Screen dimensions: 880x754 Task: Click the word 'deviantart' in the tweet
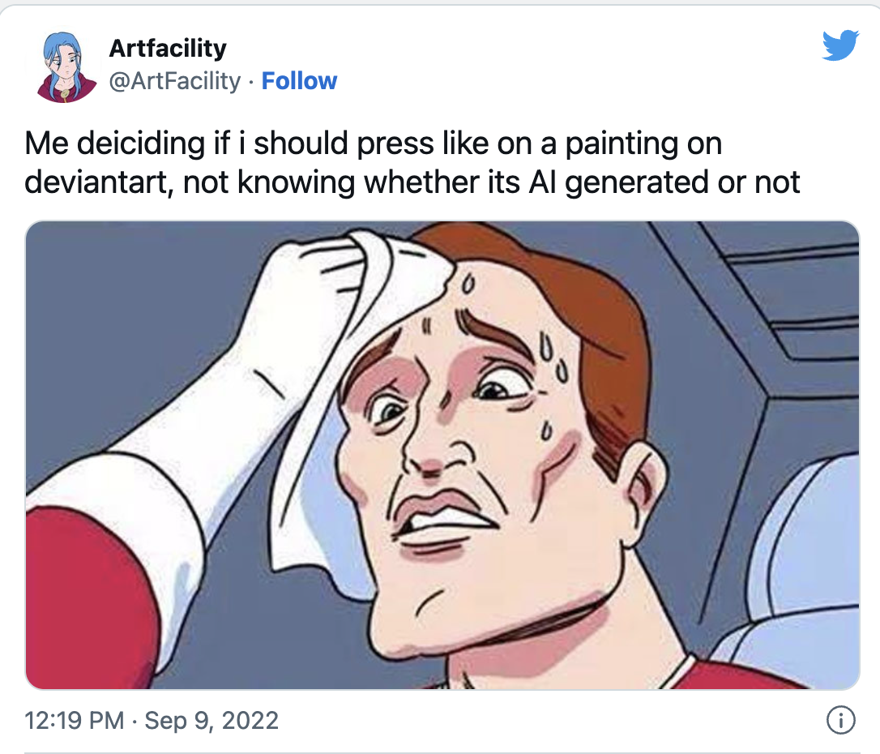click(98, 182)
